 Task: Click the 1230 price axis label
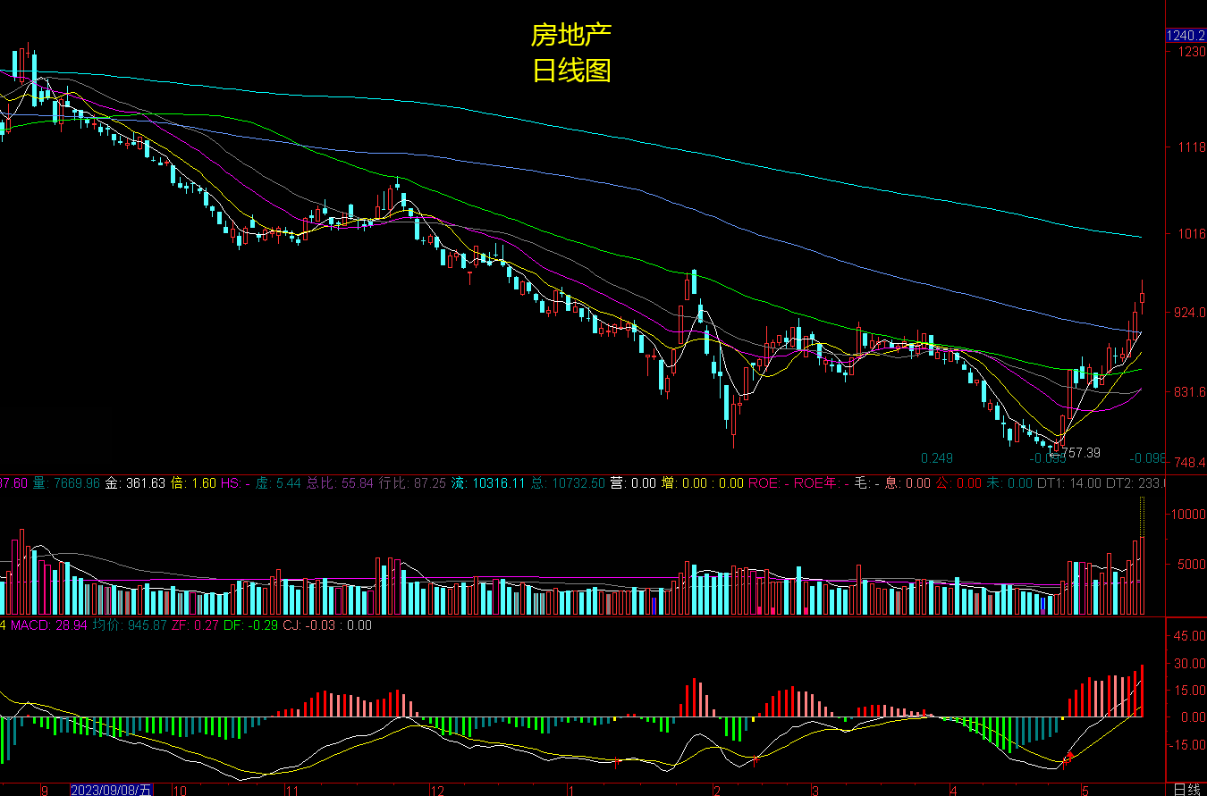[1191, 52]
